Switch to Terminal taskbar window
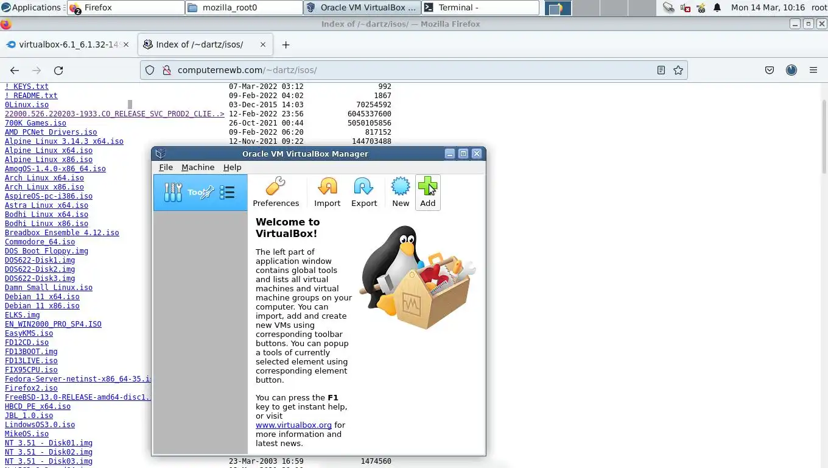Screen dimensions: 828x468 (480, 7)
